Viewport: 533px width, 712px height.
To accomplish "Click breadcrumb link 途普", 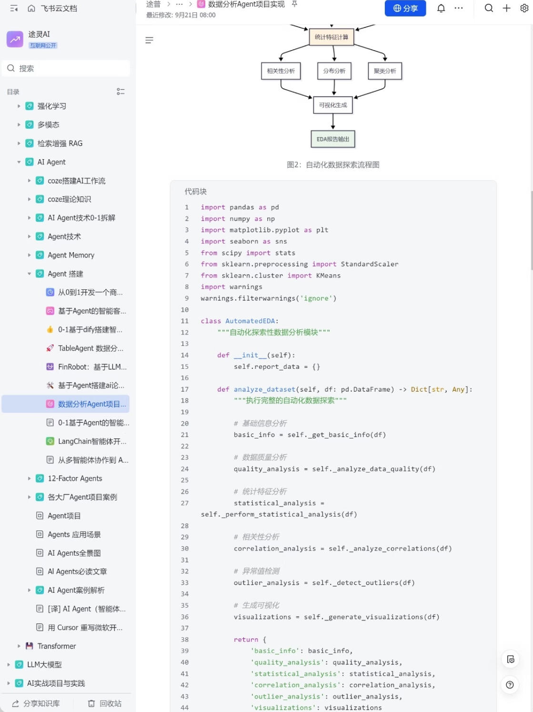I will click(153, 4).
